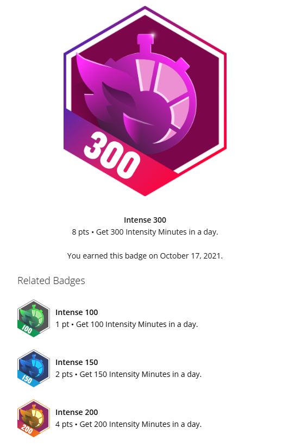Open the green Intense 100 badge icon
295x447 pixels.
[34, 318]
